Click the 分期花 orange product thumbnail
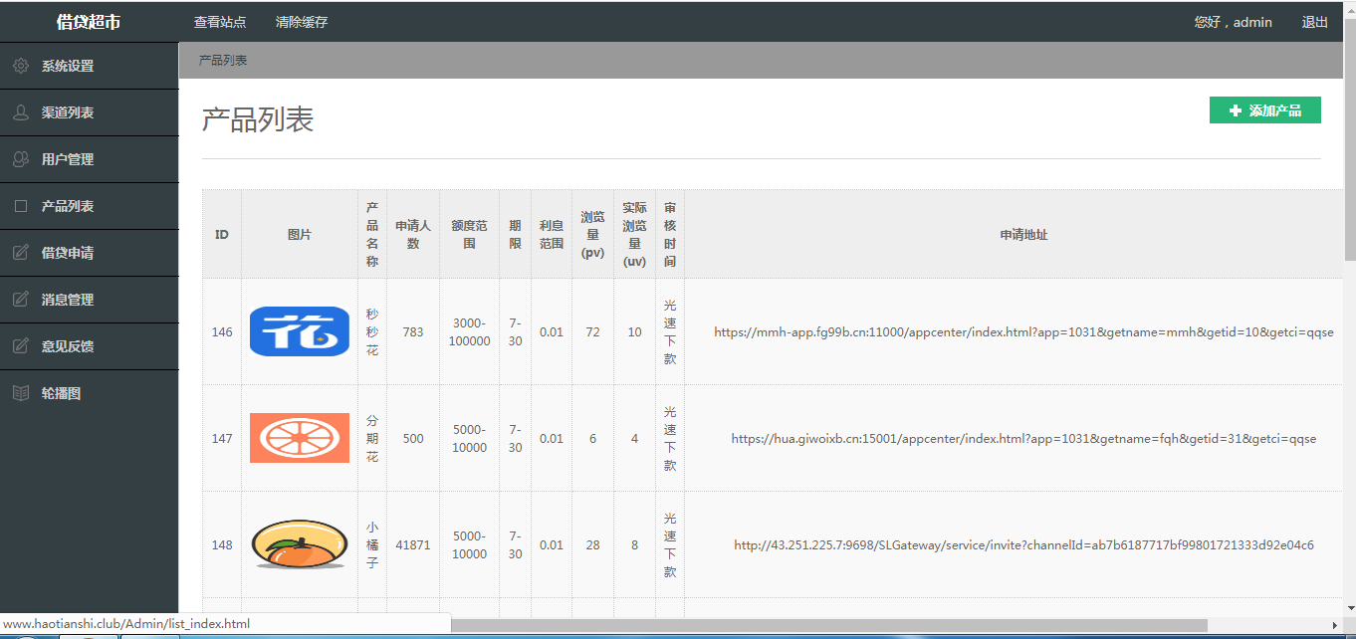 [x=300, y=438]
